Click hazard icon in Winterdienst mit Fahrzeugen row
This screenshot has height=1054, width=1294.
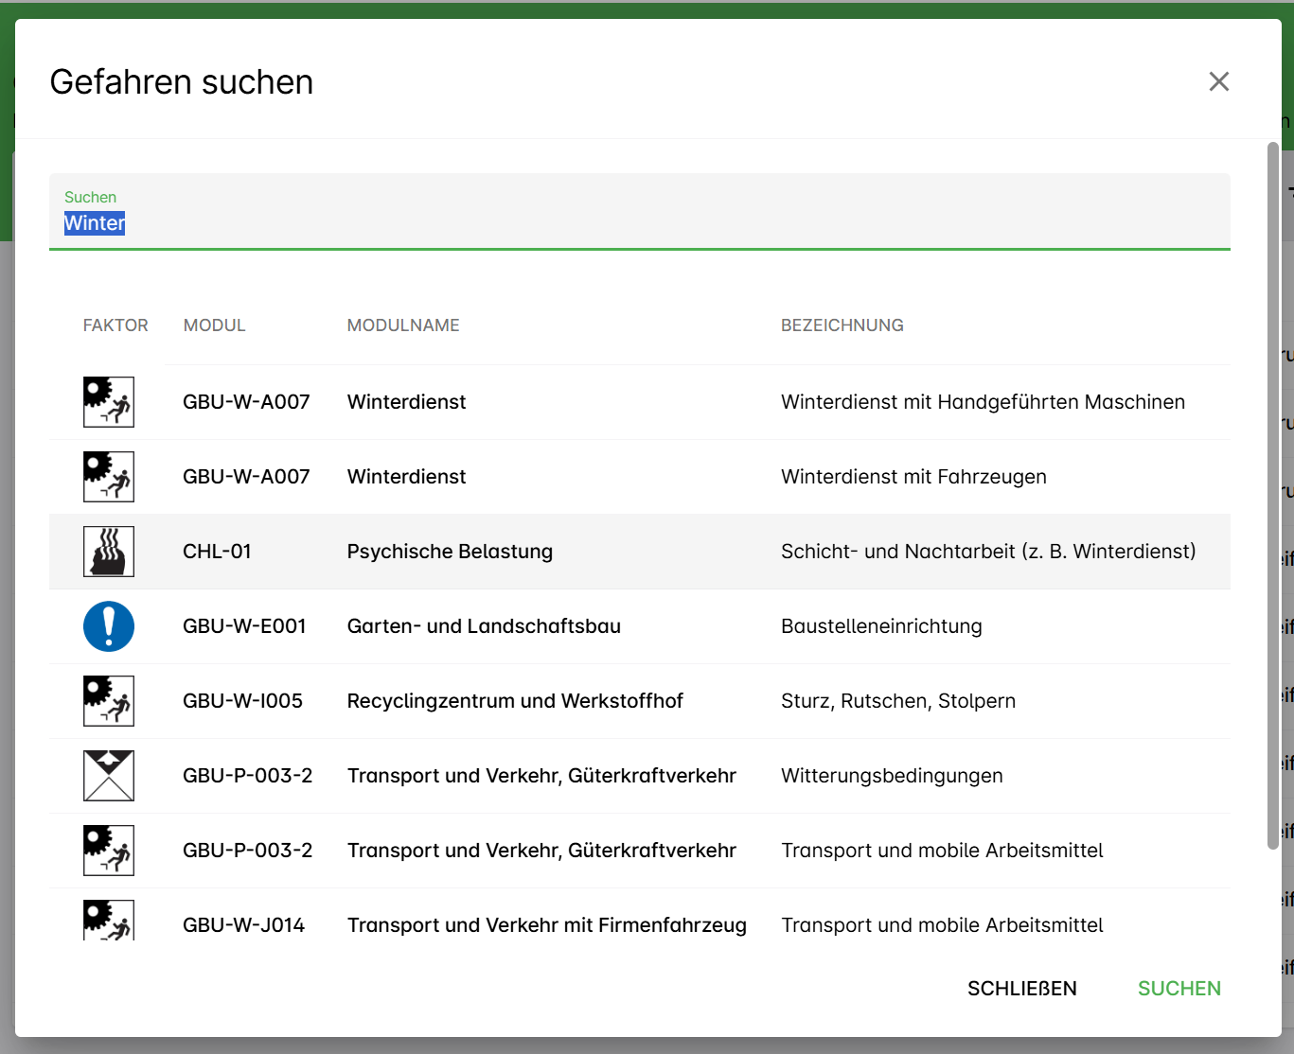point(109,477)
